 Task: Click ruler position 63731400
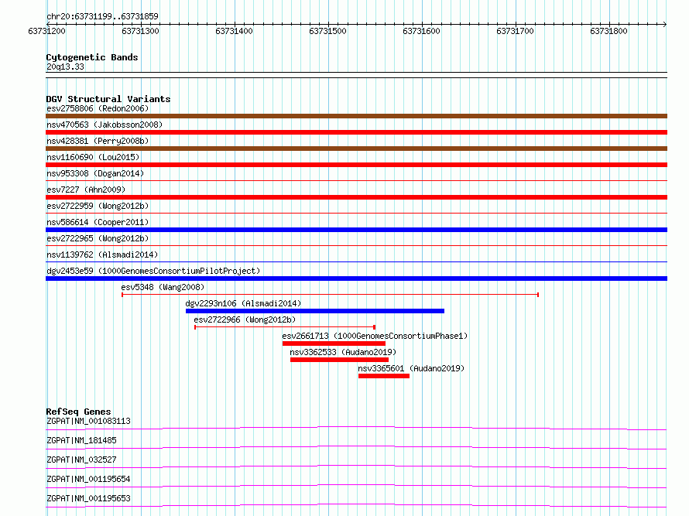pos(234,31)
